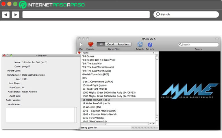Select 18 Holes Pro Golf (set 2)
This screenshot has height=138, width=222.
click(x=96, y=103)
